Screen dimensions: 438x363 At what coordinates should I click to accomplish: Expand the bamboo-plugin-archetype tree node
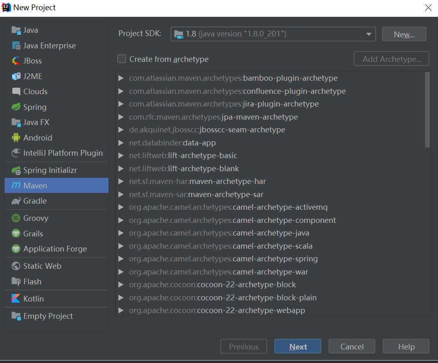[121, 78]
